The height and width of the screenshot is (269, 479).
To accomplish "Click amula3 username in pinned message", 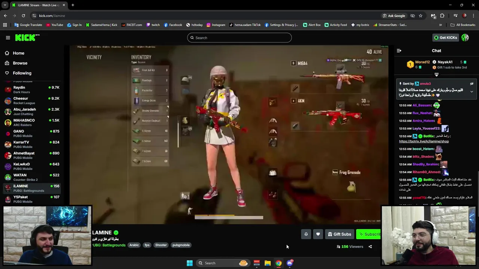I will [x=425, y=84].
